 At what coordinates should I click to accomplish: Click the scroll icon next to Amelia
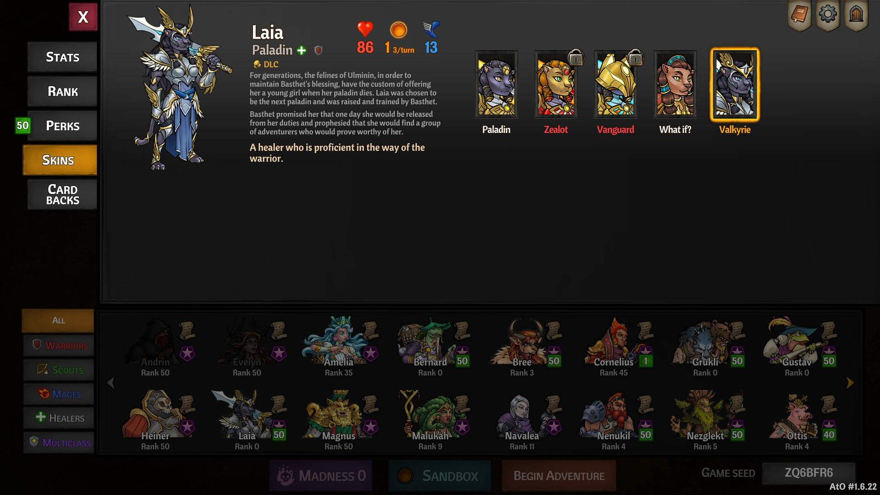pyautogui.click(x=370, y=330)
